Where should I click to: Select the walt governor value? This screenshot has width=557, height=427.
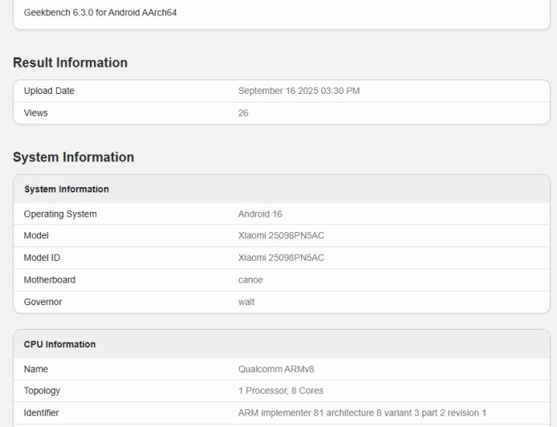[246, 302]
